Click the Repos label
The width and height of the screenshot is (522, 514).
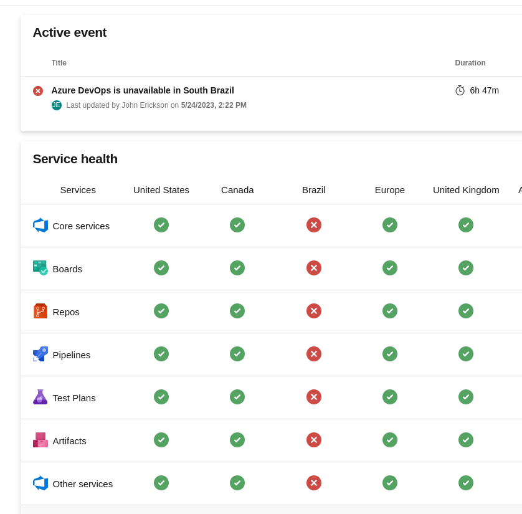click(66, 312)
